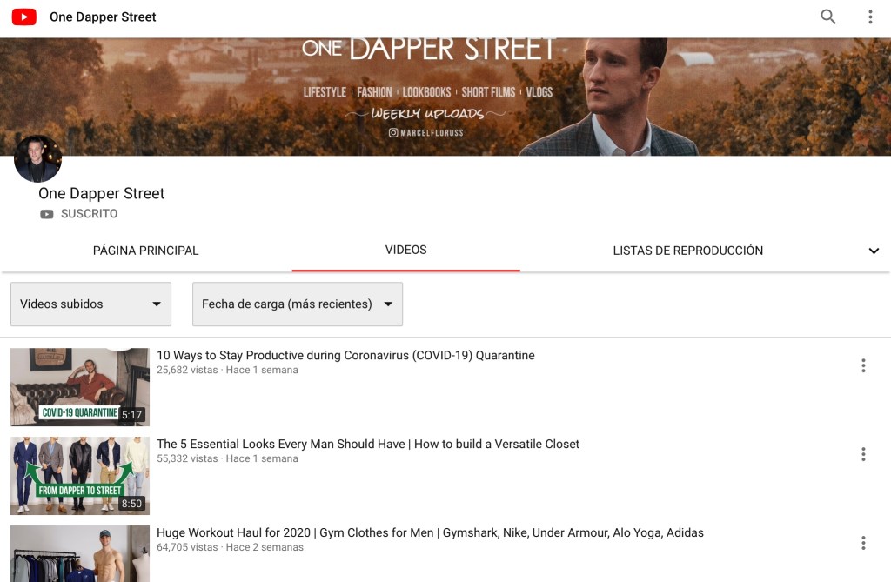Select the VIDEOS tab

[x=405, y=250]
